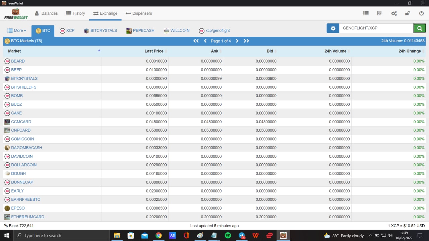
Task: Click the FreeWallet logo
Action: [x=16, y=14]
